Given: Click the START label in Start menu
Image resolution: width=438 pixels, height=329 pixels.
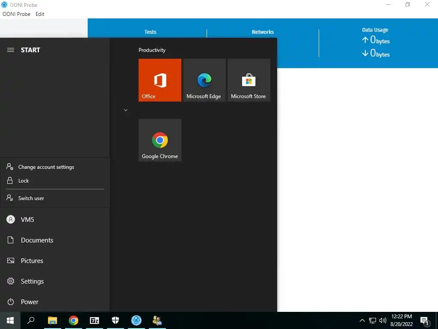Looking at the screenshot, I should pos(30,50).
